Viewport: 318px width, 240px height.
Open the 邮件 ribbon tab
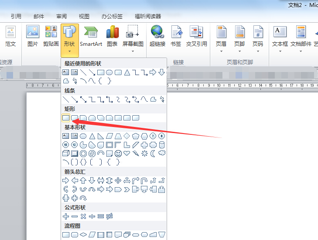coord(39,17)
